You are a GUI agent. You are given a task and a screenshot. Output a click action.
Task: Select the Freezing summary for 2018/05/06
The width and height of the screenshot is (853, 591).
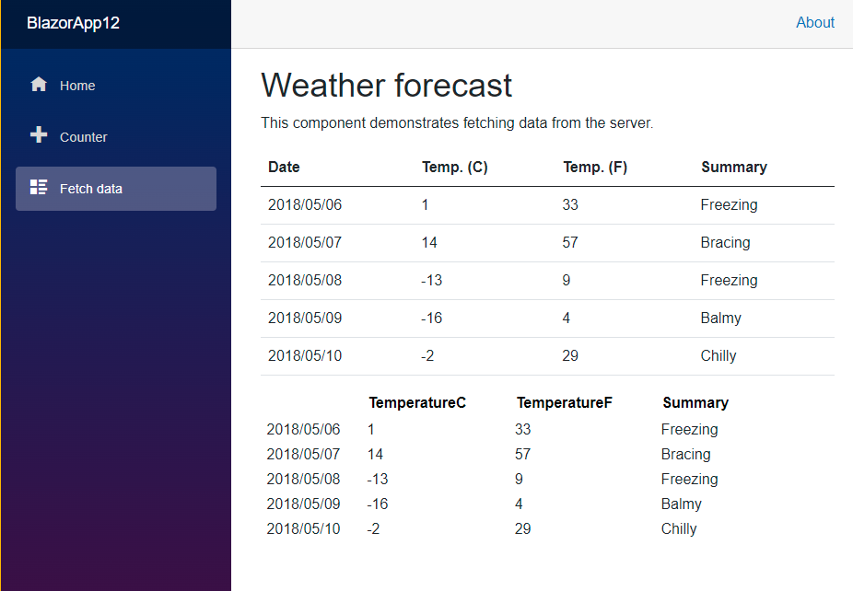729,204
